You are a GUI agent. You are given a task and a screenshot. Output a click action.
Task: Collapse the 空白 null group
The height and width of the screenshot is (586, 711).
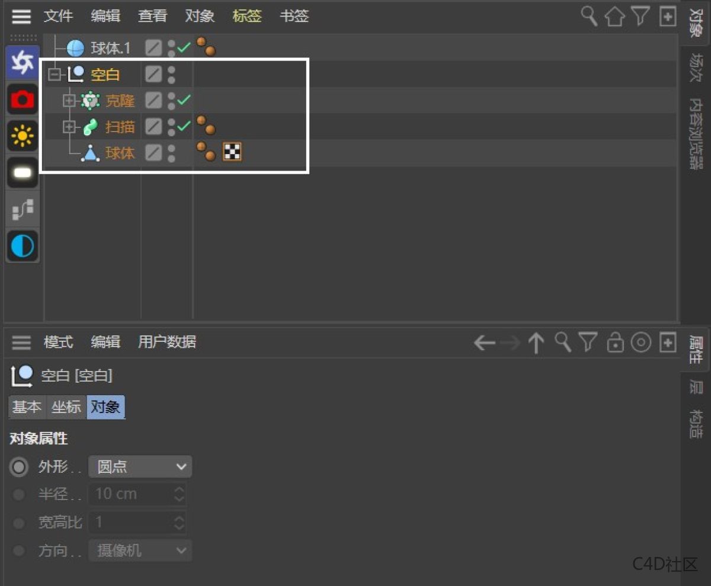55,75
